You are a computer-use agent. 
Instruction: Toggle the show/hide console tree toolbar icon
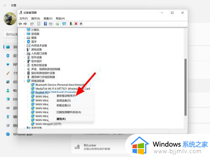pos(32,24)
